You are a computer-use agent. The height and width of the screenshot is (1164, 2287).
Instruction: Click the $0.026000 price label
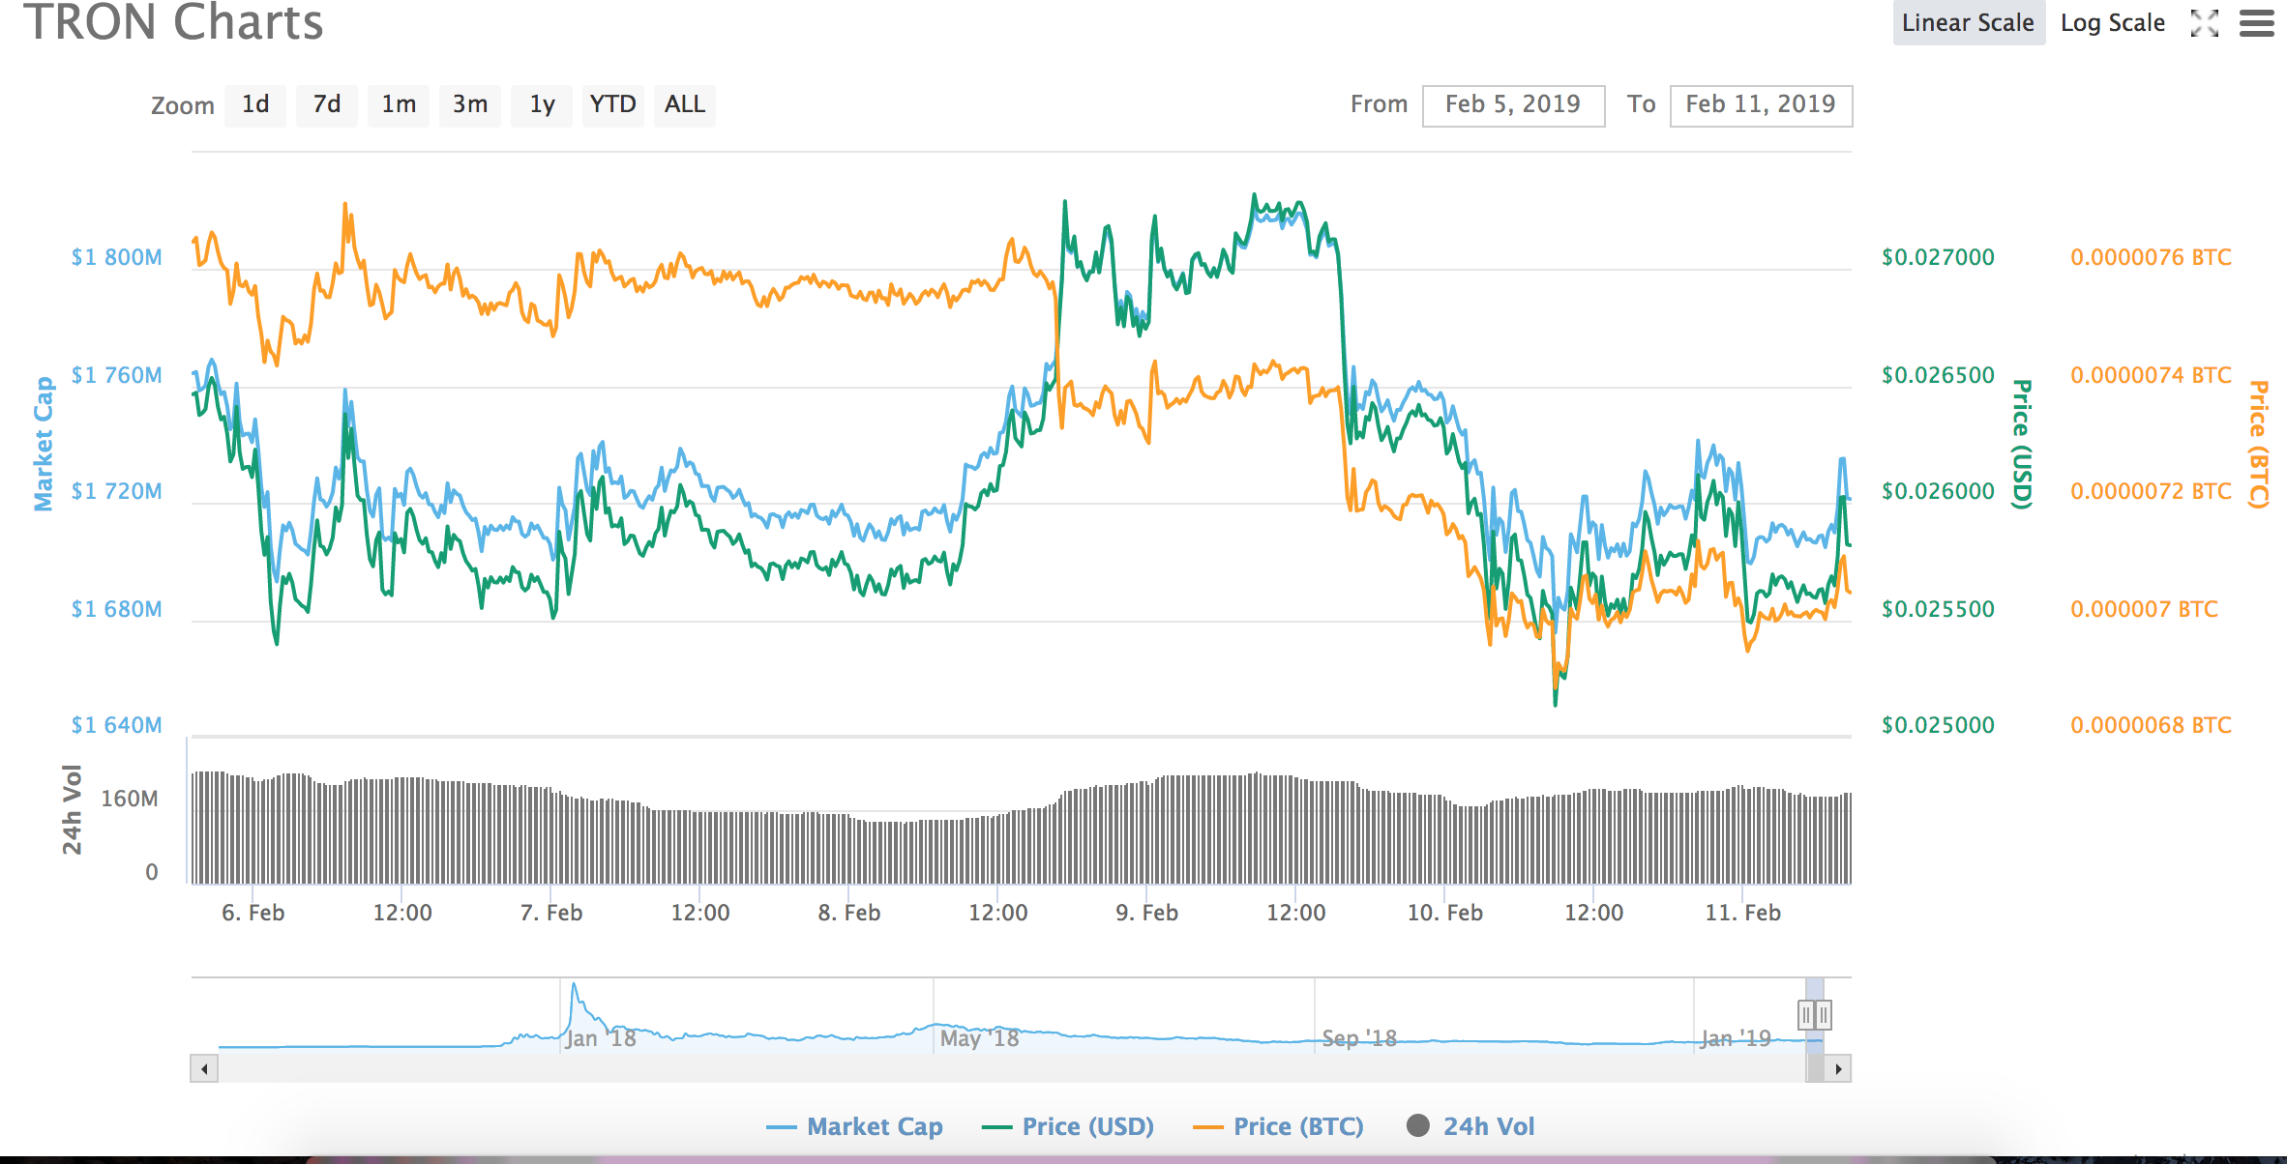click(x=1938, y=491)
